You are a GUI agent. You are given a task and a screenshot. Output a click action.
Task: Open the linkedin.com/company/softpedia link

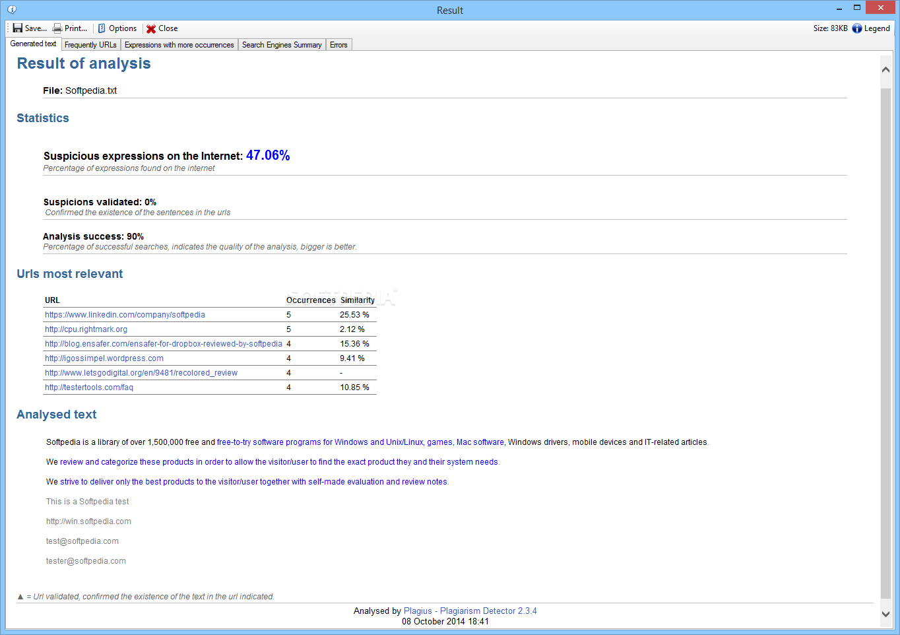tap(125, 315)
